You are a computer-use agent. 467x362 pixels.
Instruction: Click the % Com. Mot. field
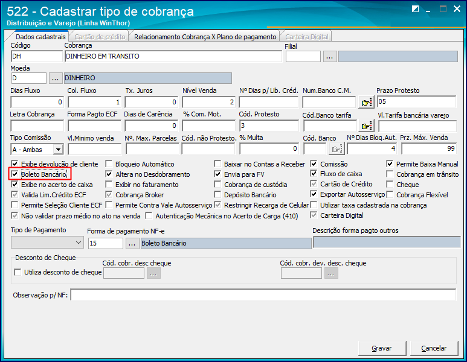(x=208, y=125)
